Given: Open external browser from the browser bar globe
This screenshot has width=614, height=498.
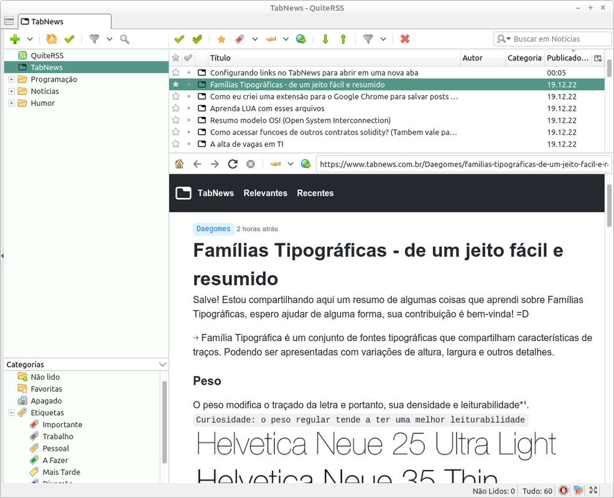Looking at the screenshot, I should point(305,164).
